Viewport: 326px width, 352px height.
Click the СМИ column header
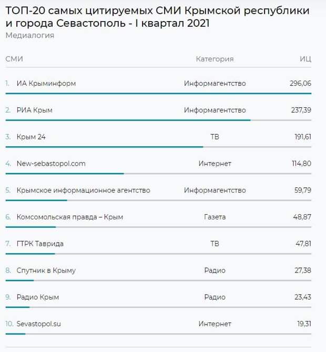coord(14,59)
